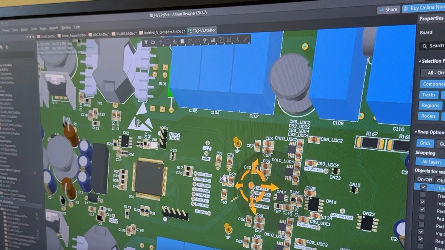Collapse the Snap Options section
Viewport: 445px width, 250px height.
[x=416, y=132]
